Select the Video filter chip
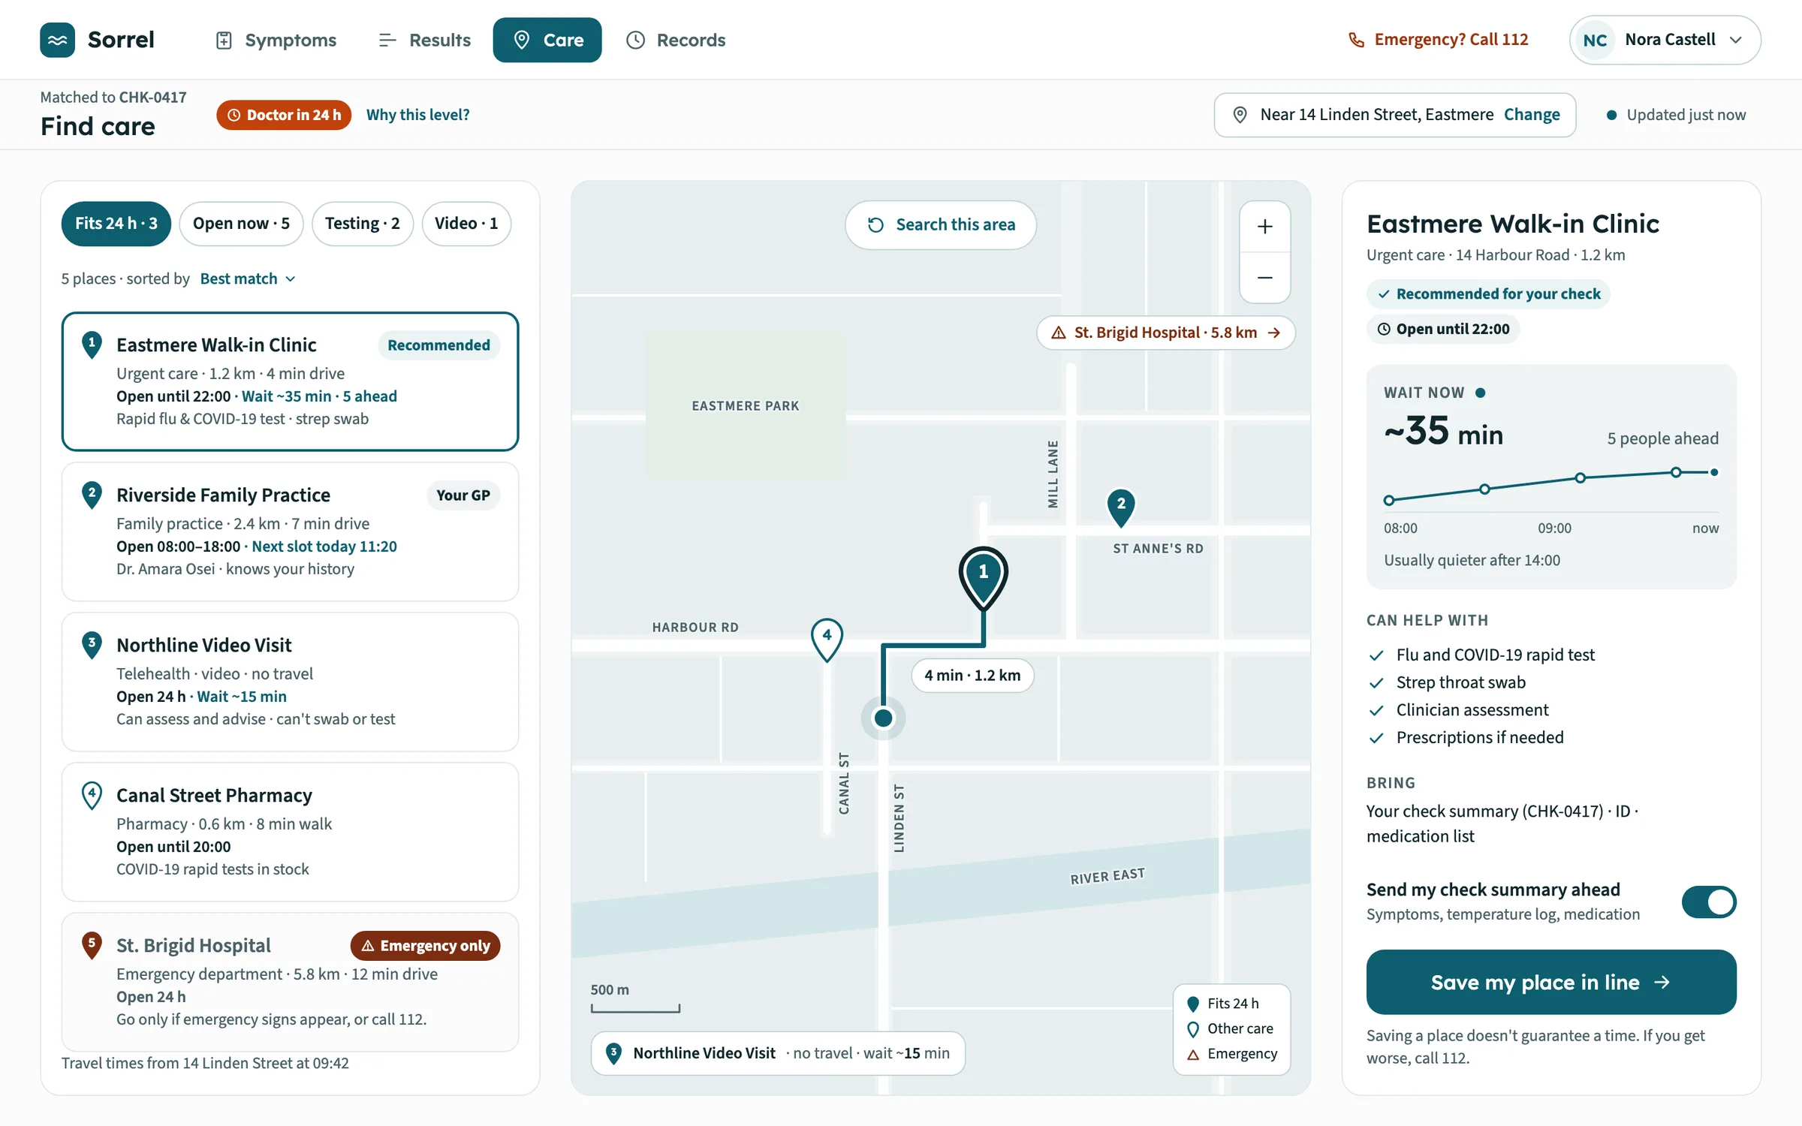Viewport: 1802px width, 1126px height. click(466, 224)
